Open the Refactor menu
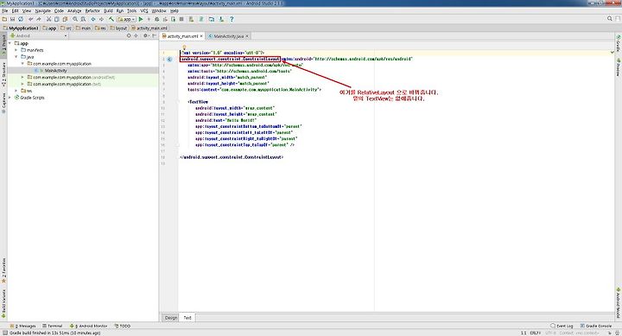Image resolution: width=622 pixels, height=336 pixels. tap(92, 10)
